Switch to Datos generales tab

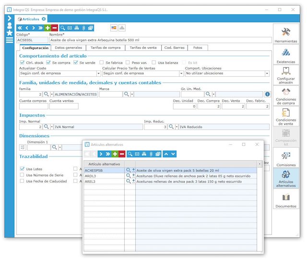[68, 47]
